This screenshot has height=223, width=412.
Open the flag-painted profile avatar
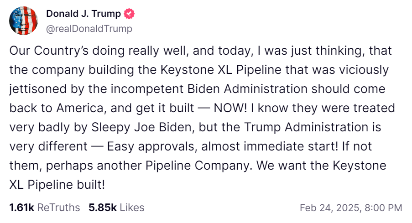point(23,21)
